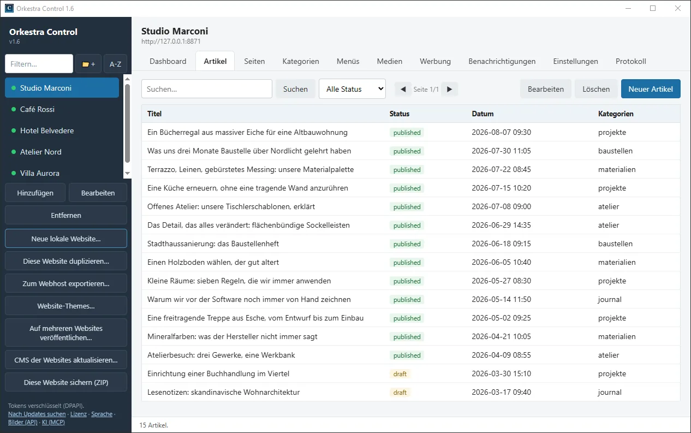
Task: Open the Seiten tab
Action: click(254, 61)
